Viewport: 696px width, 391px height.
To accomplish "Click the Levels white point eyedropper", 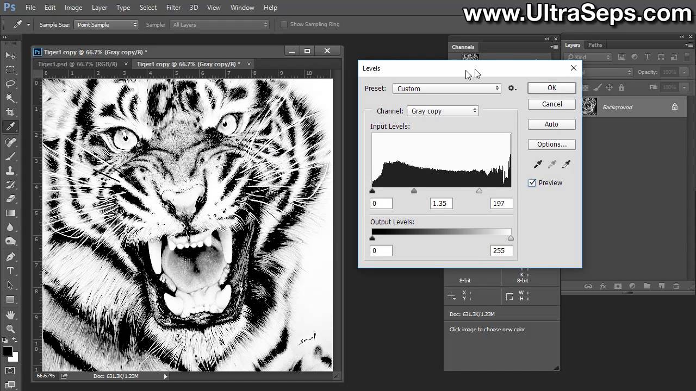I will (x=566, y=164).
